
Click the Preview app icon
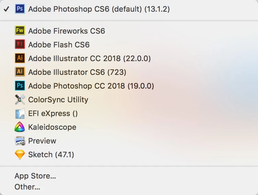pos(20,141)
